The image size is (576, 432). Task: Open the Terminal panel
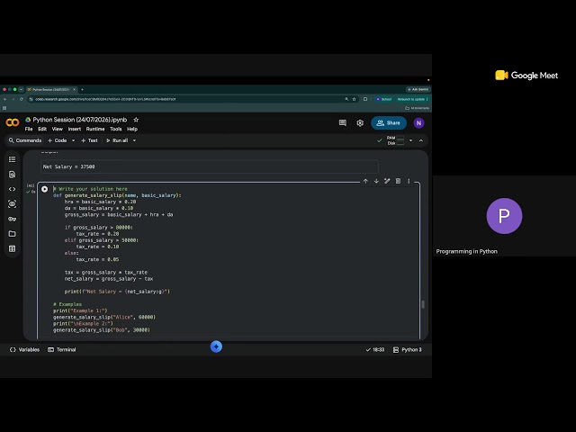[62, 350]
